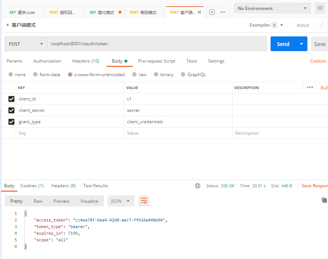Screen dimensions: 328x259
Task: Click the edit pencil icon beside BUILD
Action: [x=321, y=25]
